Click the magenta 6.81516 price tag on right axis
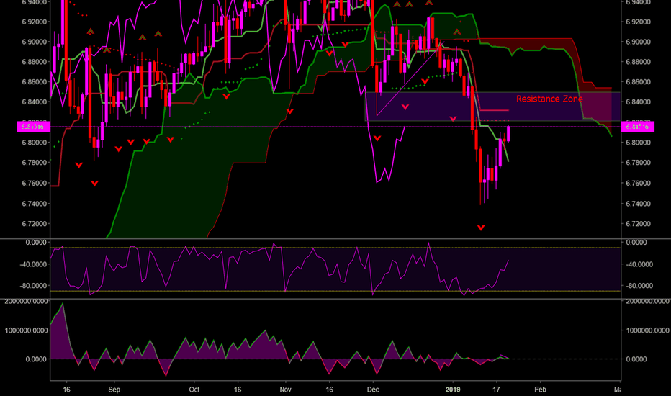This screenshot has width=671, height=396. coord(638,126)
